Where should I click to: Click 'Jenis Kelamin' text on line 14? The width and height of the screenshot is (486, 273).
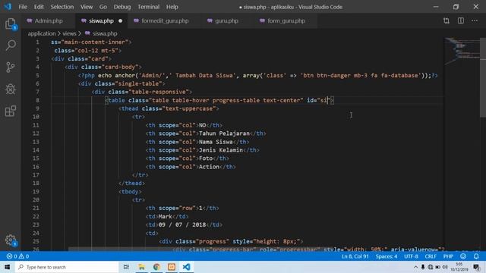221,150
